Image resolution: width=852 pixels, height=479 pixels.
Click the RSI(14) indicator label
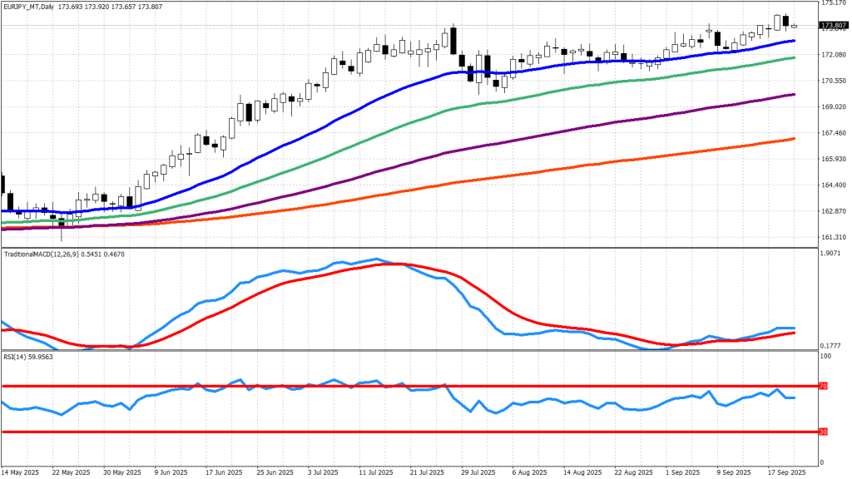click(x=15, y=356)
